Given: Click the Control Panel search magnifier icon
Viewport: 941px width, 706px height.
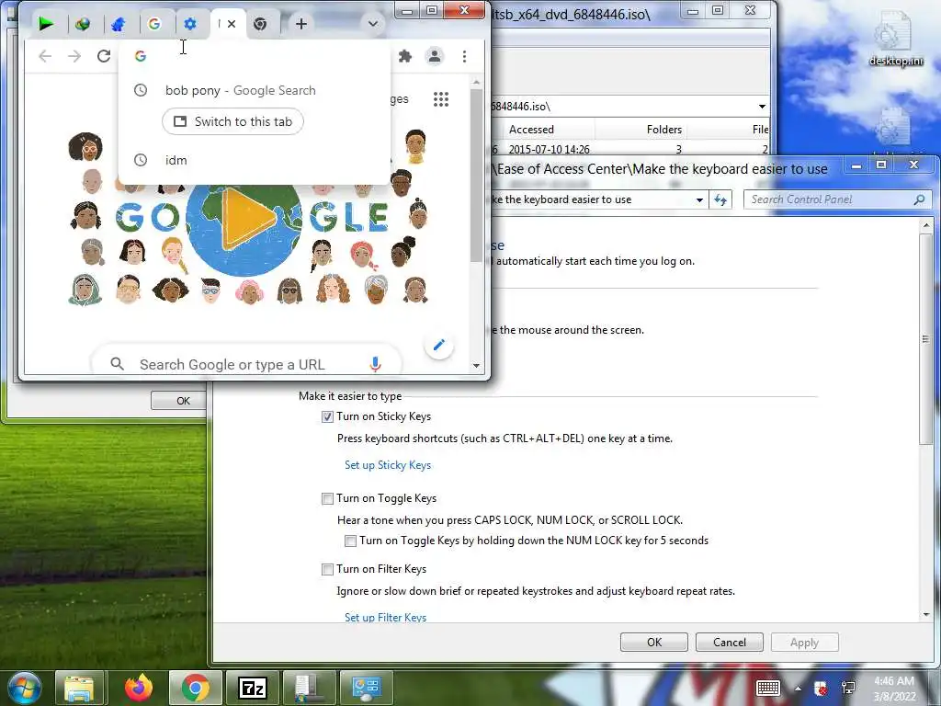Looking at the screenshot, I should point(919,199).
